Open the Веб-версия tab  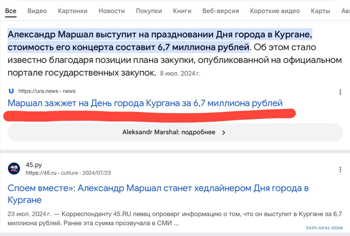point(221,11)
